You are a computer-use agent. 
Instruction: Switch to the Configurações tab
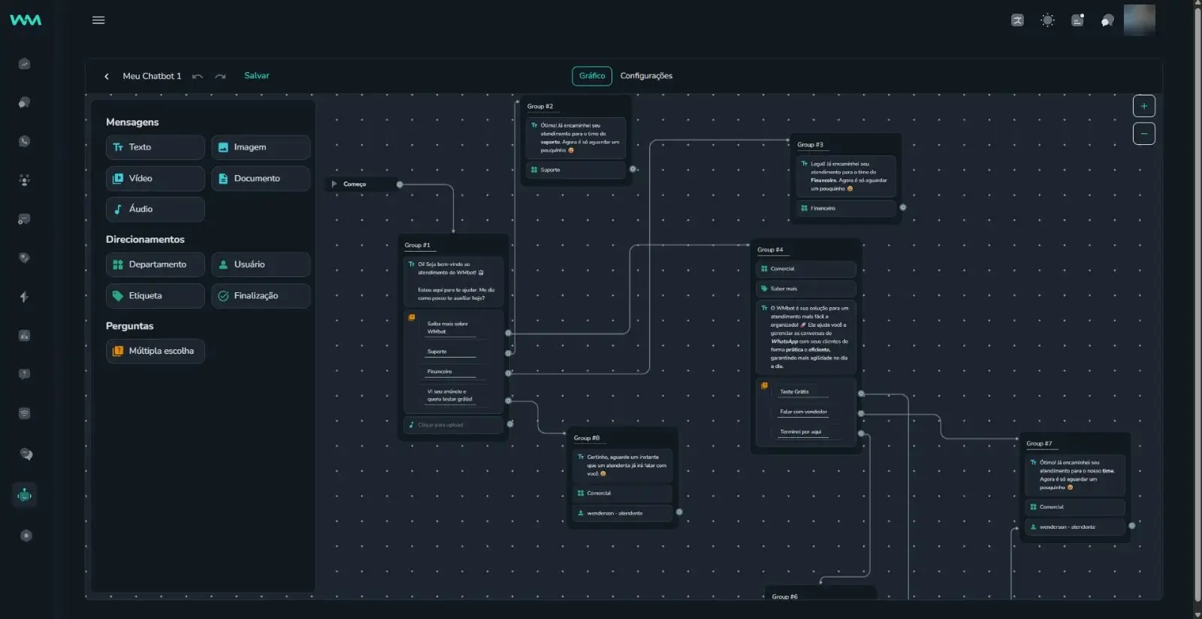[646, 76]
